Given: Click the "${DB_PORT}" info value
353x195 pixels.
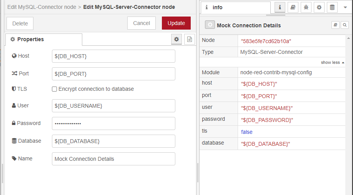Looking at the screenshot, I should [x=259, y=96].
